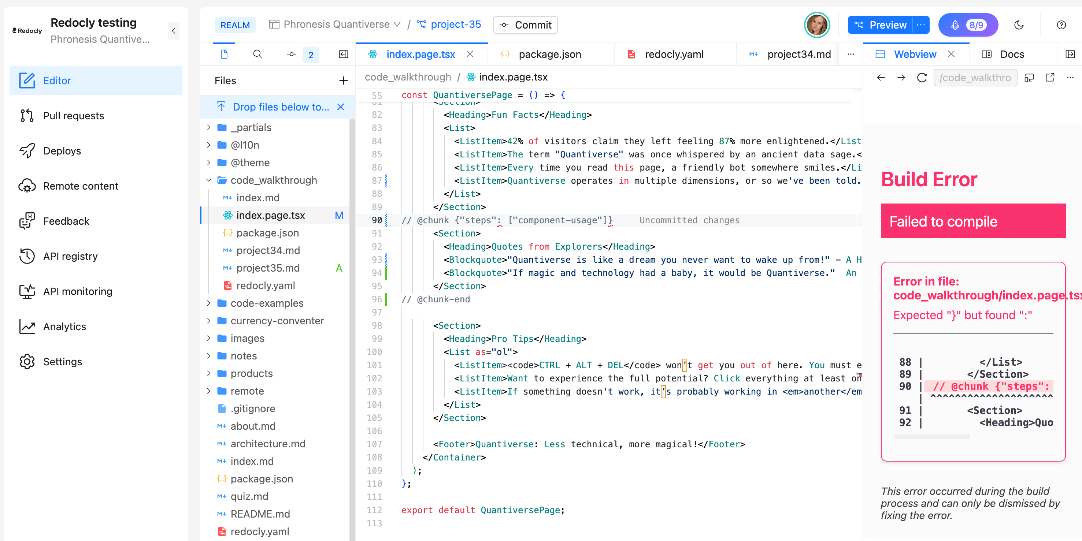
Task: Click the Webview URL path field
Action: [x=975, y=78]
